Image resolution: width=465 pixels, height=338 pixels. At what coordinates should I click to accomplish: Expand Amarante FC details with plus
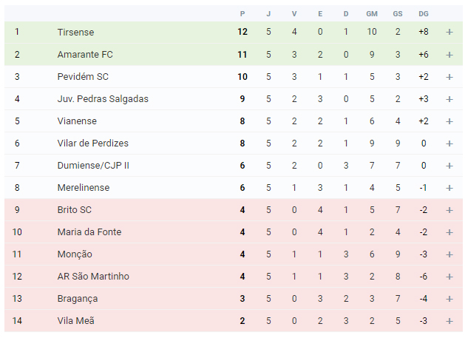click(x=449, y=55)
